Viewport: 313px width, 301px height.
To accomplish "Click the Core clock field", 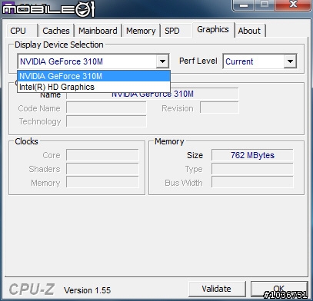I will click(x=102, y=155).
